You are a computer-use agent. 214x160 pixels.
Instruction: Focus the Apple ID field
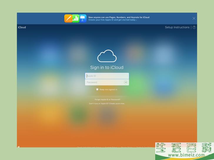[107, 76]
